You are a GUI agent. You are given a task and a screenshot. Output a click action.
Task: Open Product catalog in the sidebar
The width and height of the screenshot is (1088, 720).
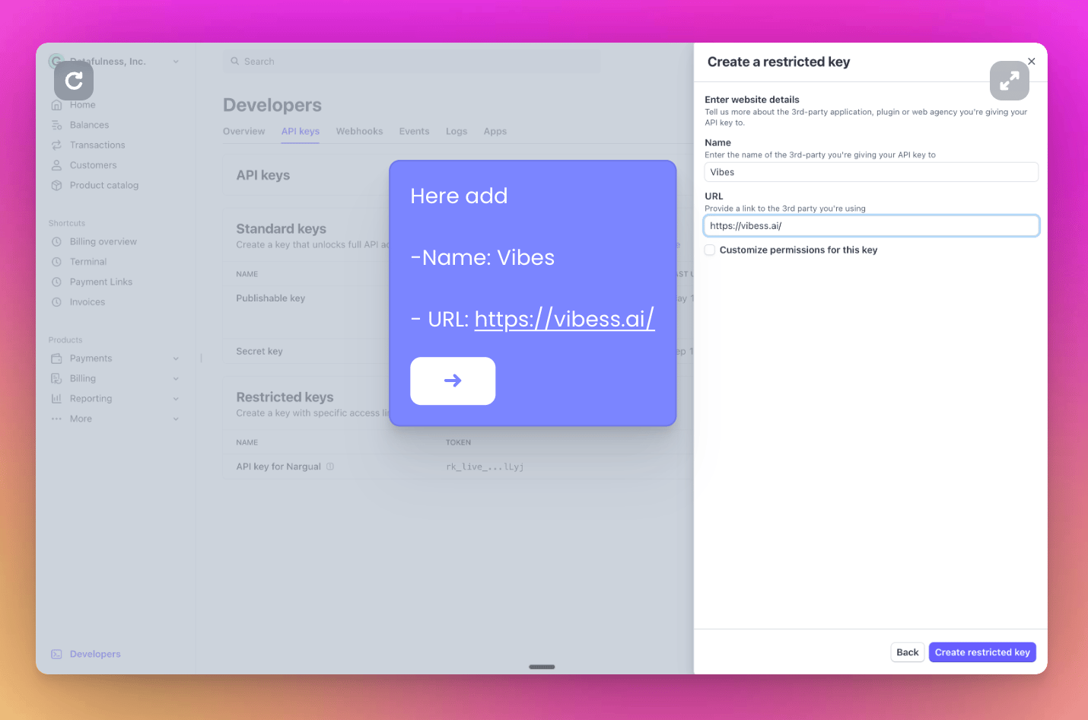point(104,186)
